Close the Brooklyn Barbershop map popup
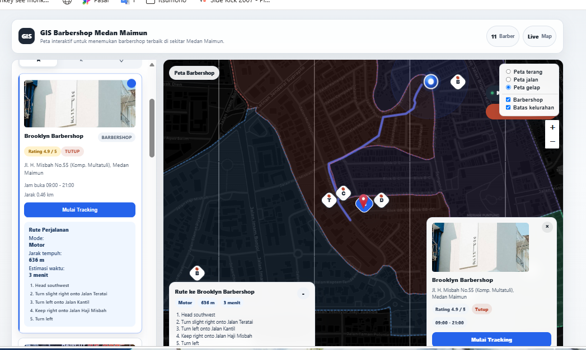The height and width of the screenshot is (350, 586). click(x=547, y=227)
